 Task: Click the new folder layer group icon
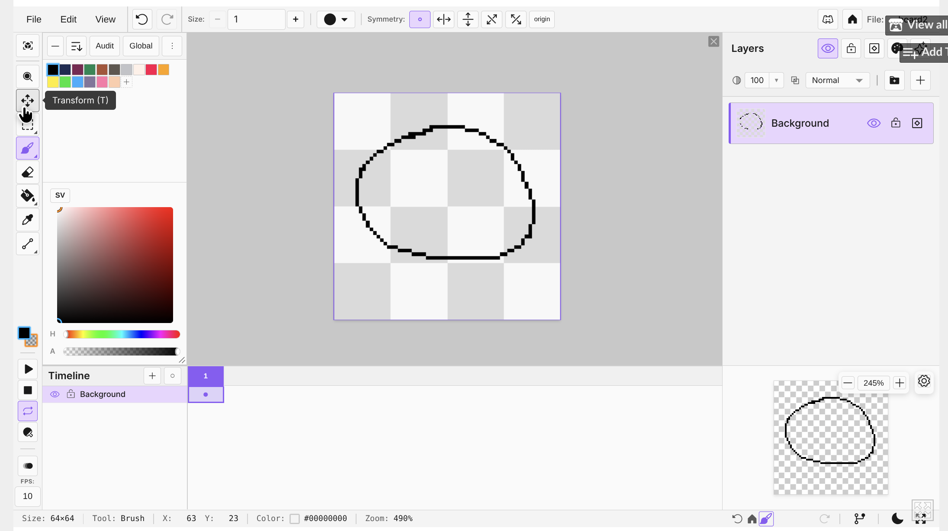[894, 80]
